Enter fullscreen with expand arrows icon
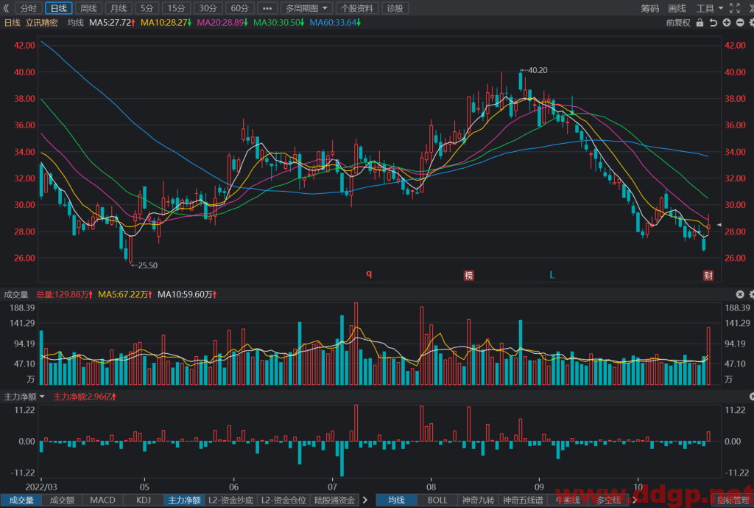 coord(735,7)
